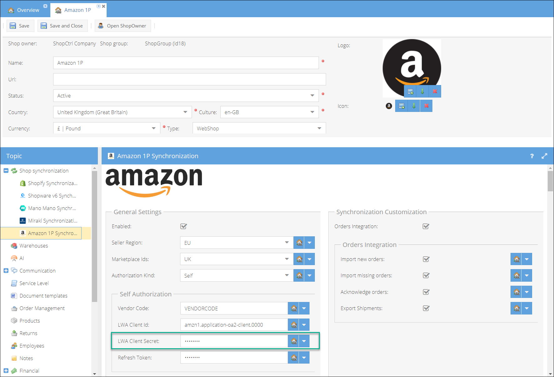Click Save and Close

(x=62, y=26)
